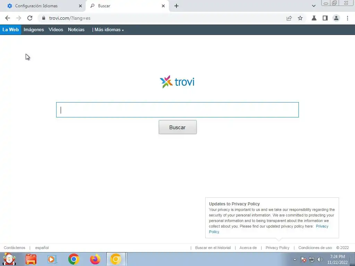
Task: Restore down the Chrome window
Action: point(335,3)
